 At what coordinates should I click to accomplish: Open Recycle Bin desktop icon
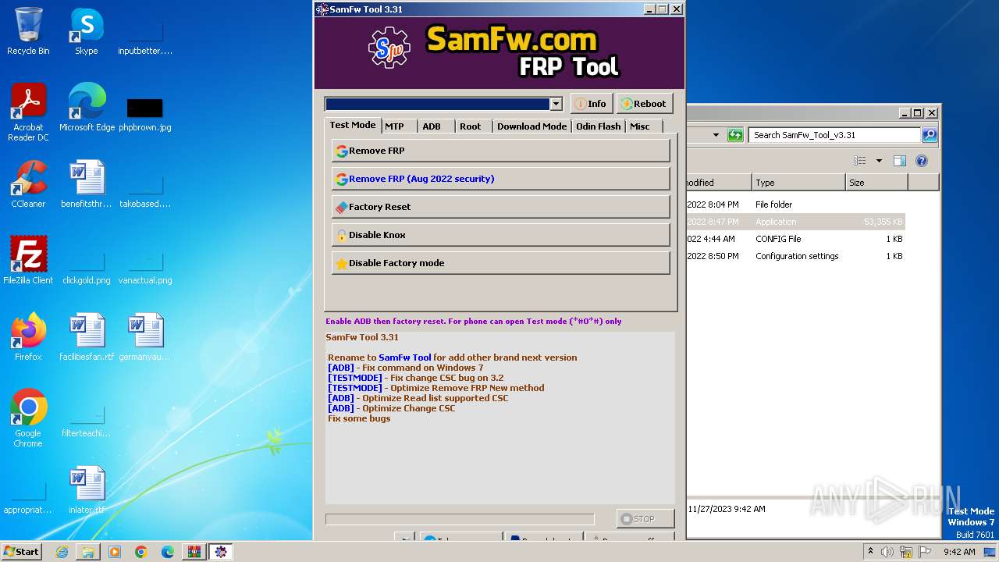(28, 31)
